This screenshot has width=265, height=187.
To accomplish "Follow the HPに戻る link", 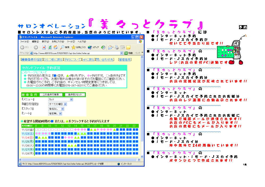I will tap(88, 60).
